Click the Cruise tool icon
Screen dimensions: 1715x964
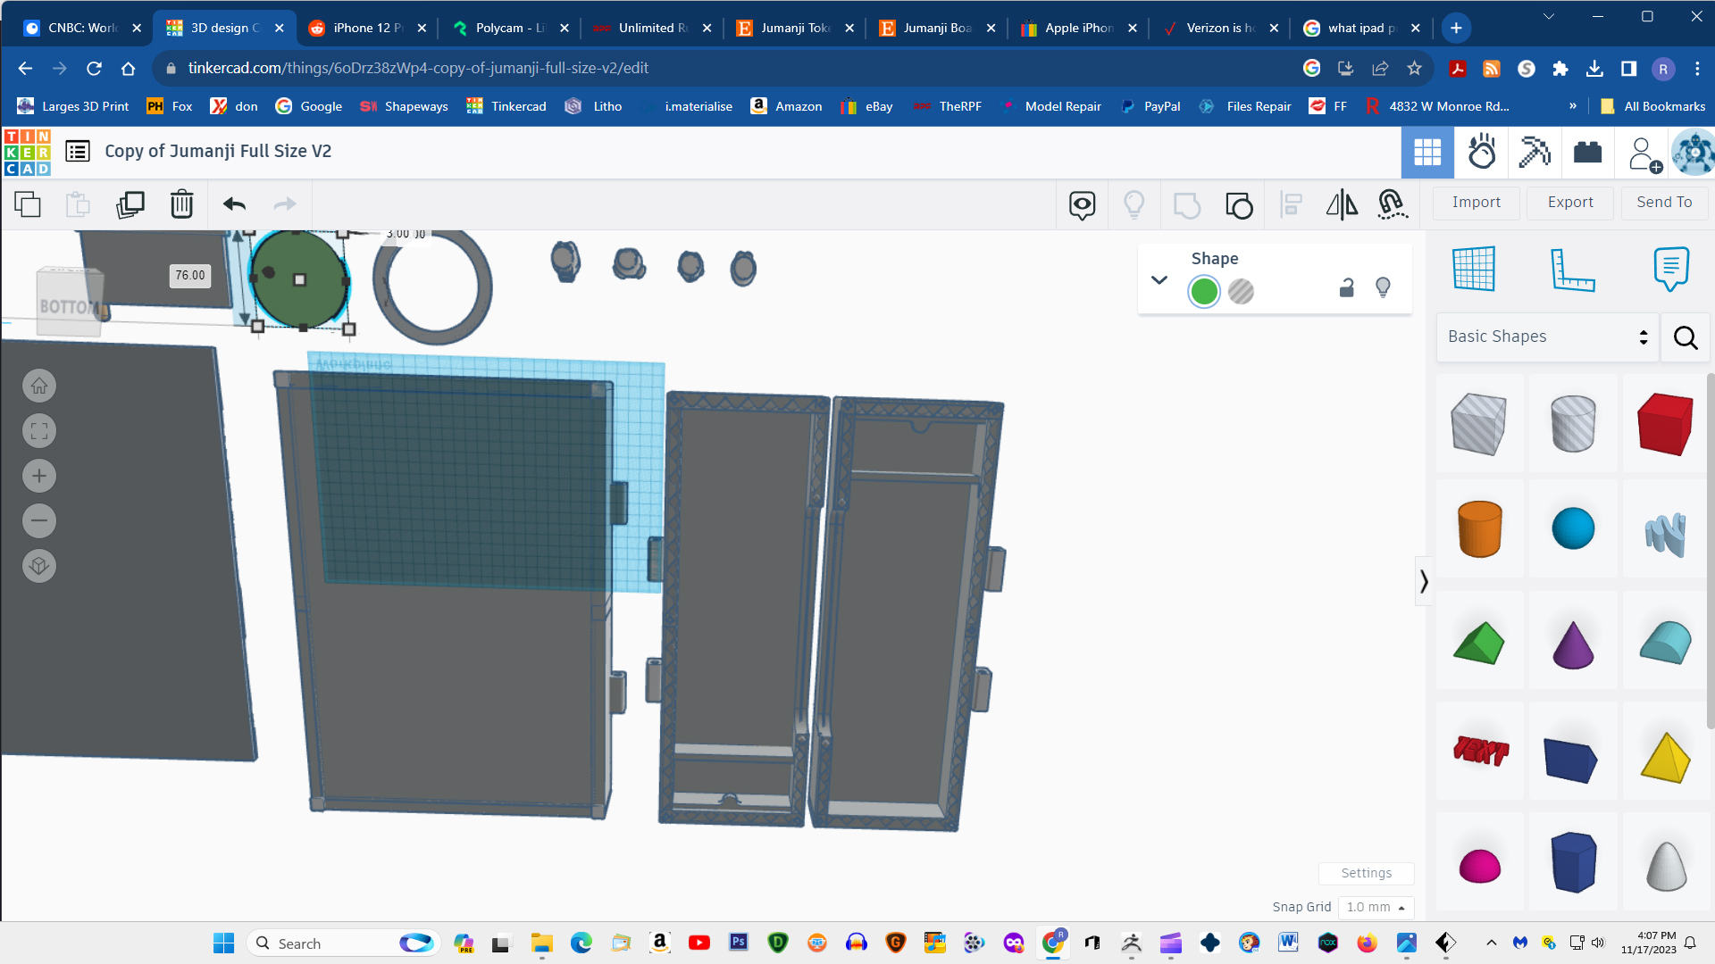(1393, 205)
